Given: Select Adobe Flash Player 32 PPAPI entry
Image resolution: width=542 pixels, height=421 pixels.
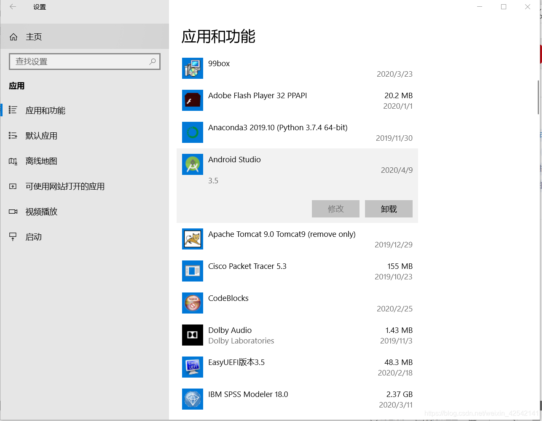Looking at the screenshot, I should [297, 100].
